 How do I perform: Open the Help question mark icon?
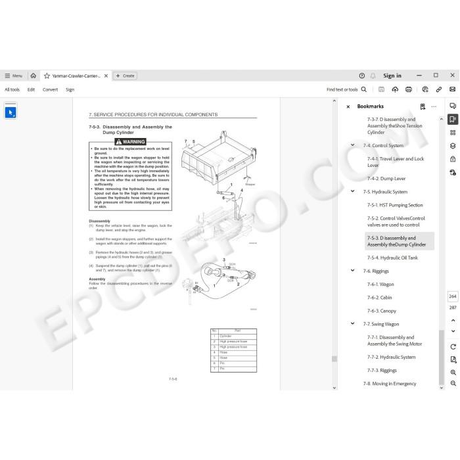tap(361, 76)
